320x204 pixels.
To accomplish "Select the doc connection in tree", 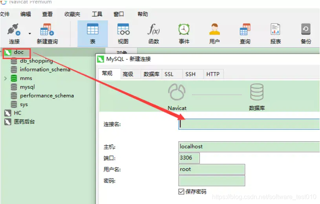I will pos(19,52).
